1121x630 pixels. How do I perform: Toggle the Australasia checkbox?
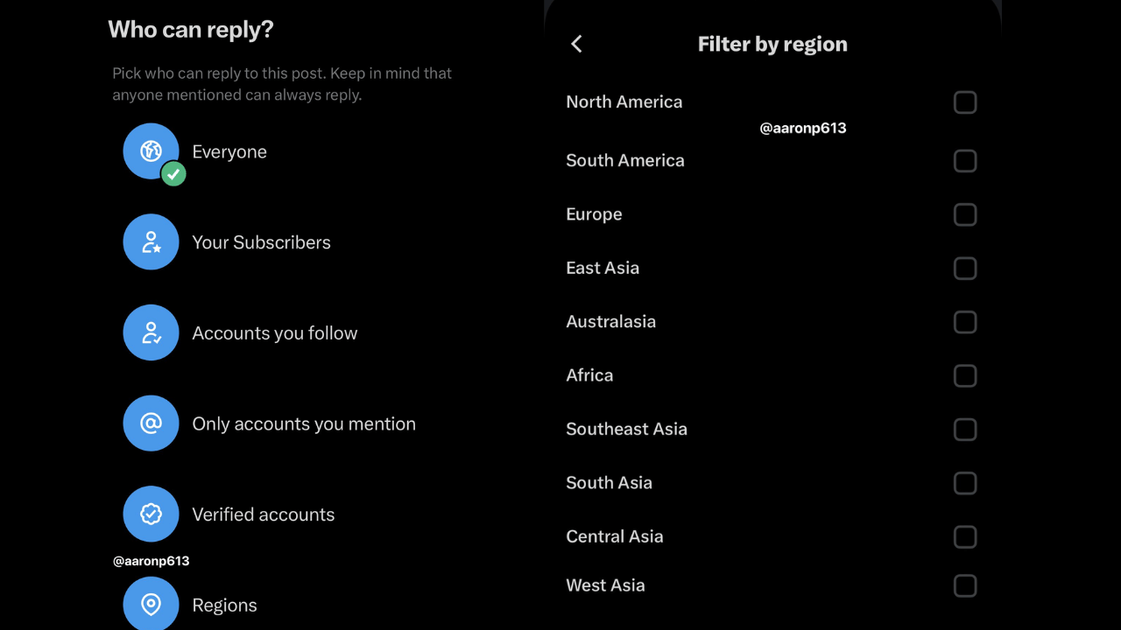[x=964, y=322]
